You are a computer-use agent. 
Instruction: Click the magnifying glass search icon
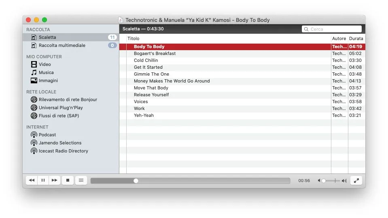click(306, 29)
